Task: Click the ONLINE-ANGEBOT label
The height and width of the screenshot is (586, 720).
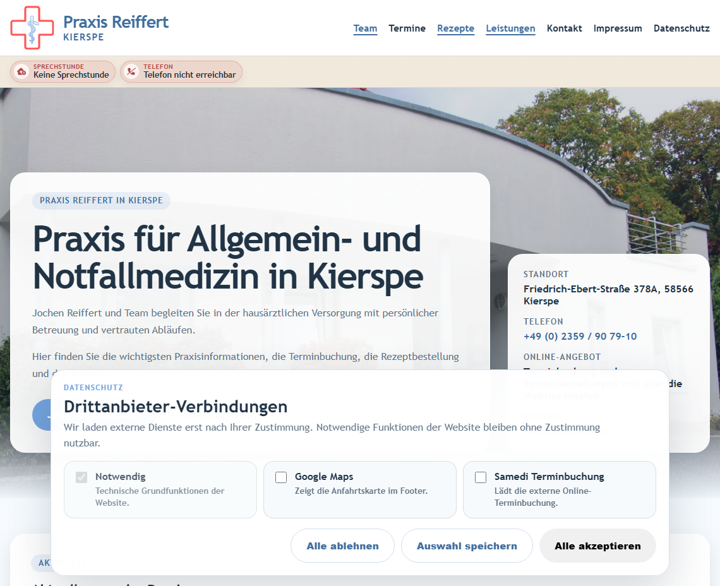Action: (x=562, y=357)
